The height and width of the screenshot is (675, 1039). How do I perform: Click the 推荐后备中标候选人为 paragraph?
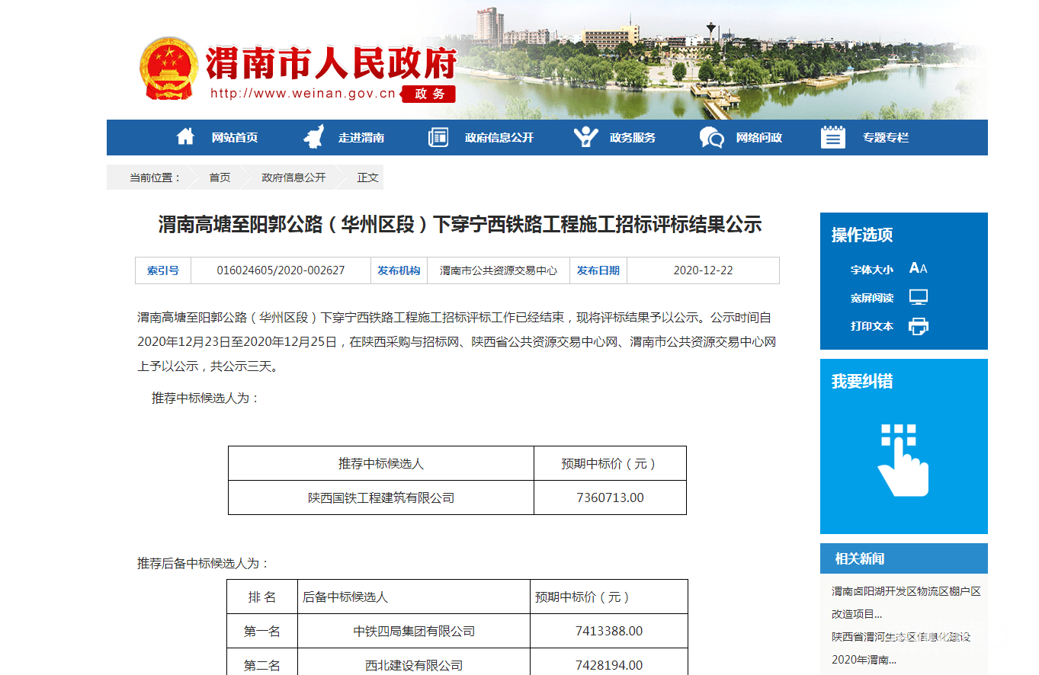coord(204,563)
